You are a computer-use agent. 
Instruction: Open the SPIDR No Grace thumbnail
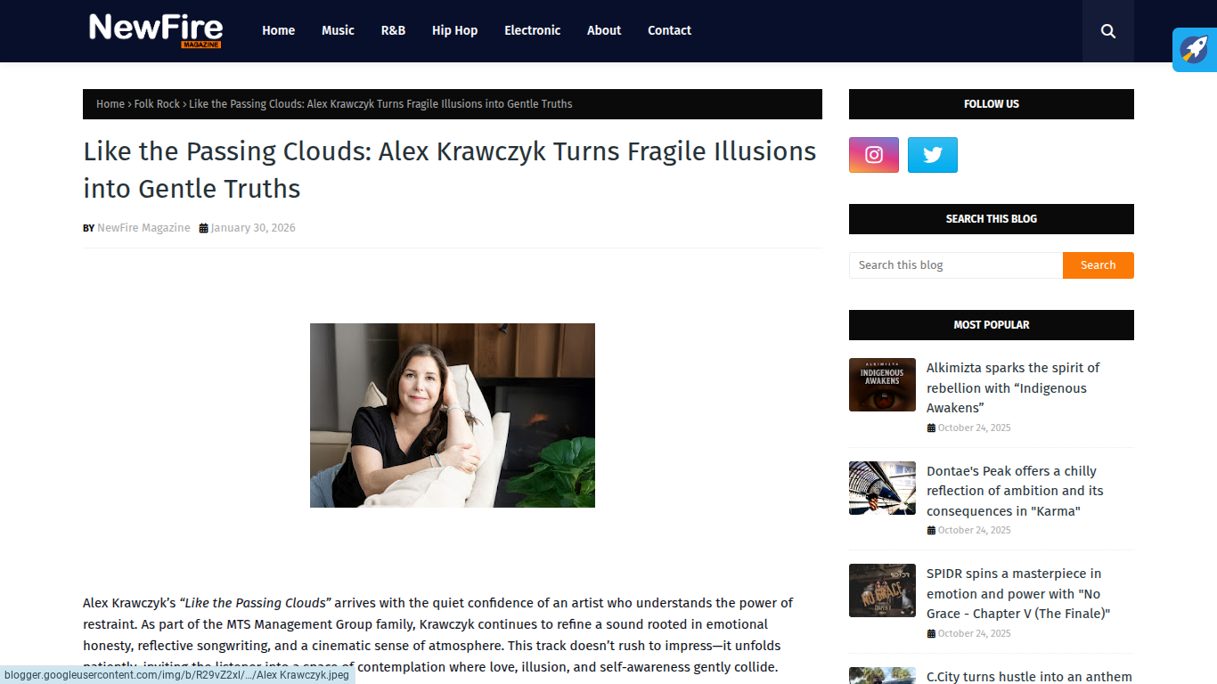point(882,590)
